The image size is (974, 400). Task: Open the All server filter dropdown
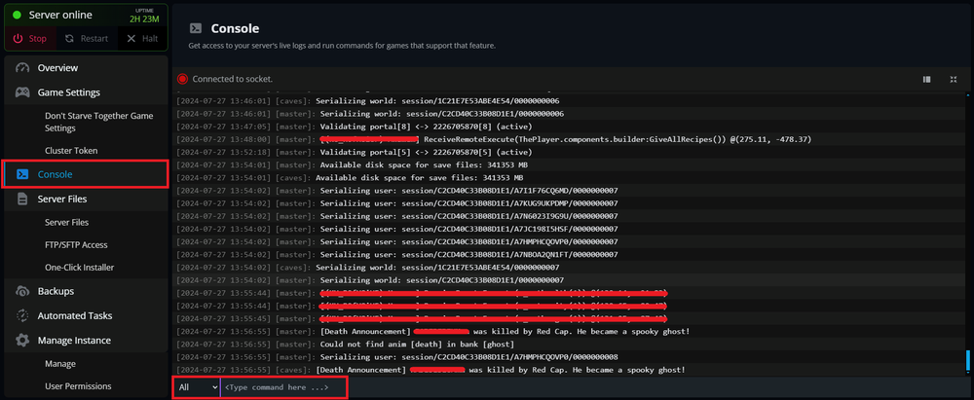[x=198, y=387]
